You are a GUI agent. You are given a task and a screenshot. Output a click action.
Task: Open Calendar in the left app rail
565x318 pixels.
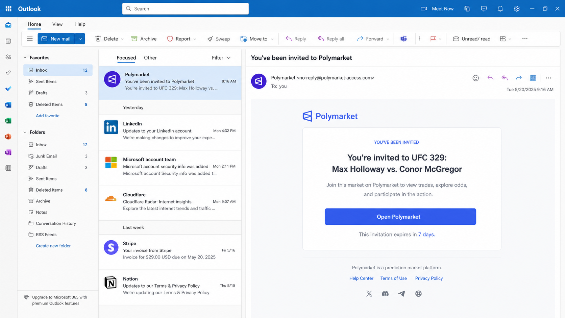[8, 41]
